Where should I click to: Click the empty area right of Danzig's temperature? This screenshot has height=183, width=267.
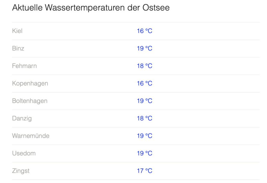coord(206,118)
